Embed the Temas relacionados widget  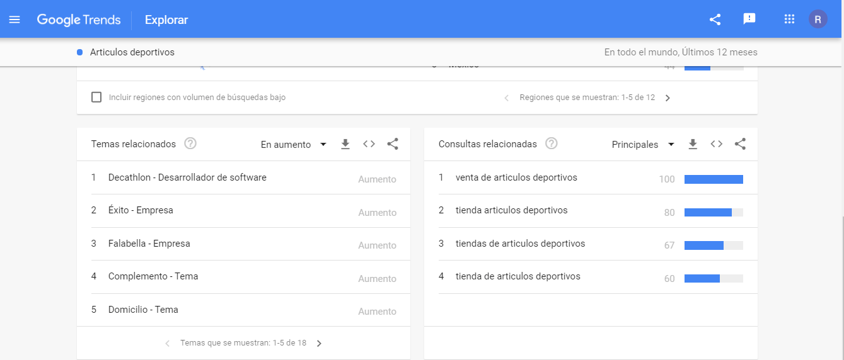(369, 144)
